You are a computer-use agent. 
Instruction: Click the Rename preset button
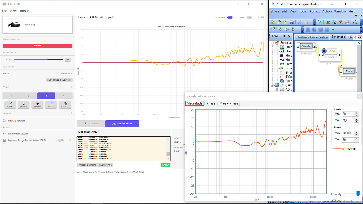(10, 105)
